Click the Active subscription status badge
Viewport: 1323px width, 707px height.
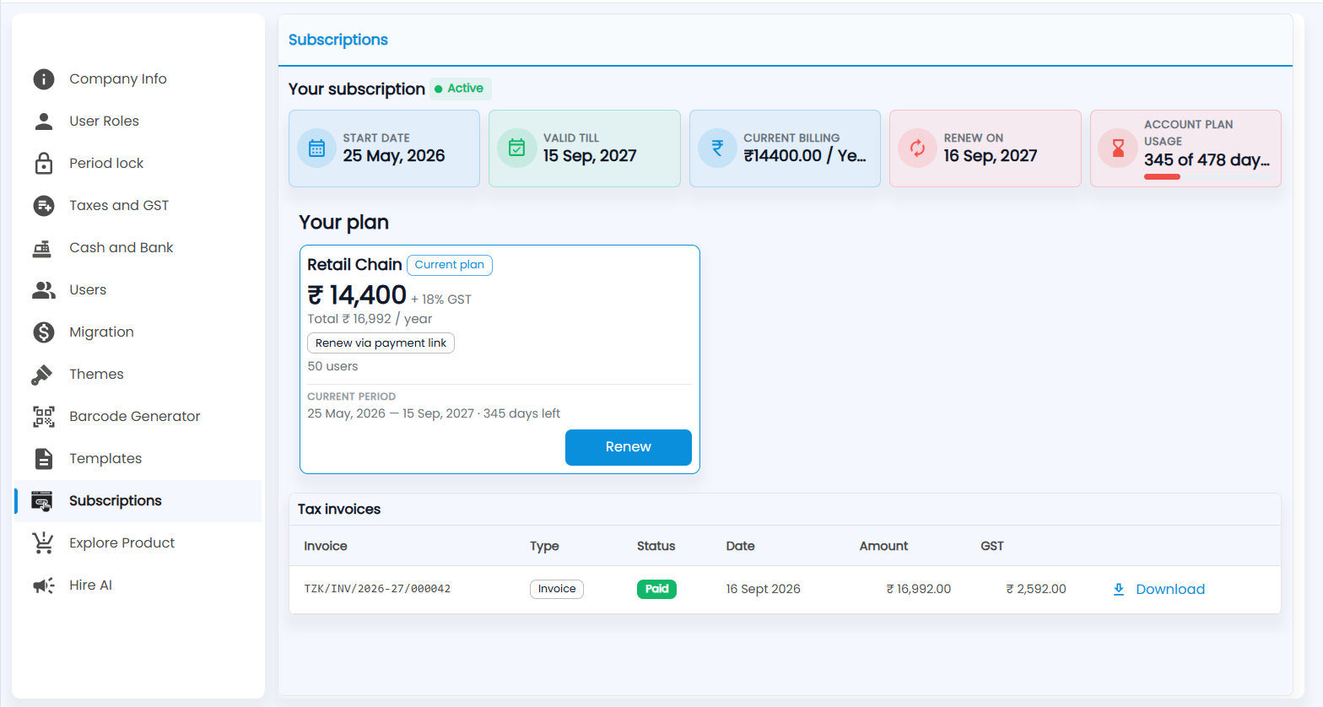pos(460,89)
